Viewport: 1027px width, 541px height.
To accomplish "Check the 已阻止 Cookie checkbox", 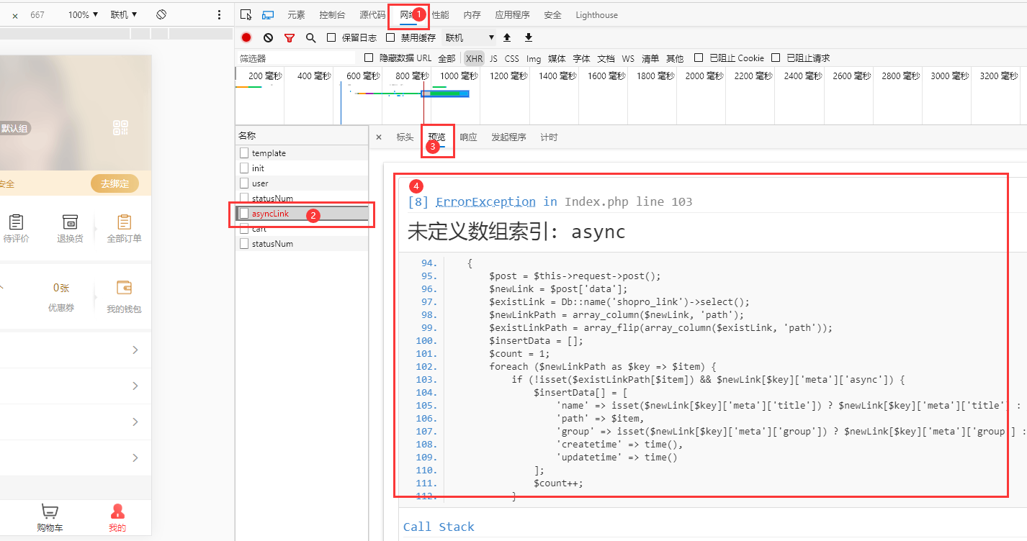I will pos(699,58).
